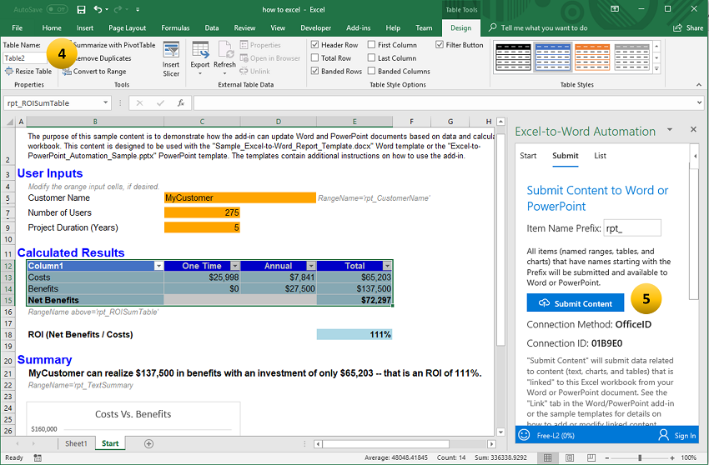Image resolution: width=709 pixels, height=465 pixels.
Task: Collapse the ribbon with the chevron
Action: (699, 84)
